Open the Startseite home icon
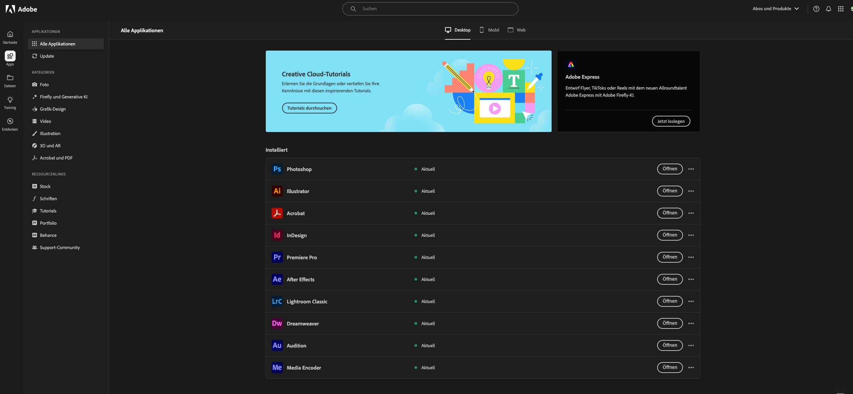The image size is (853, 394). click(x=10, y=34)
